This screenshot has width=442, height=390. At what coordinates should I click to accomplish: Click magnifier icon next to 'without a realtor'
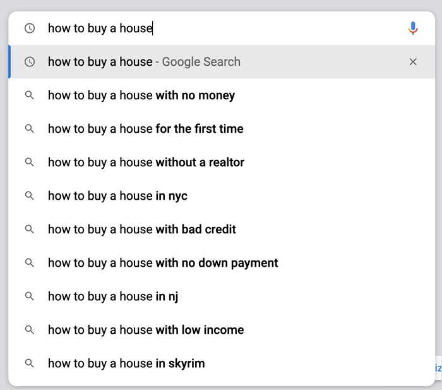(29, 162)
